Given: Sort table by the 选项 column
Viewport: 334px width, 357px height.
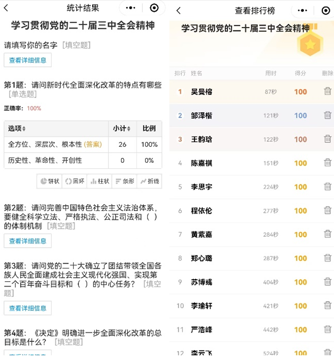Looking at the screenshot, I should (x=17, y=129).
